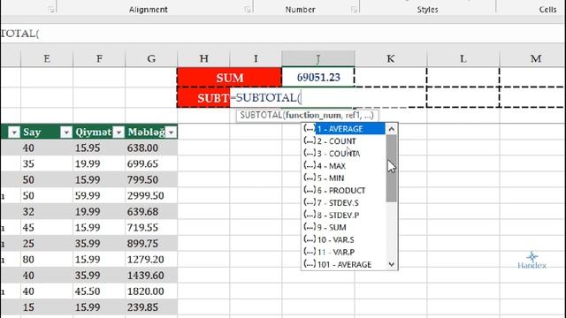
Task: Click Məbləğ cell 899.75
Action: tap(151, 244)
